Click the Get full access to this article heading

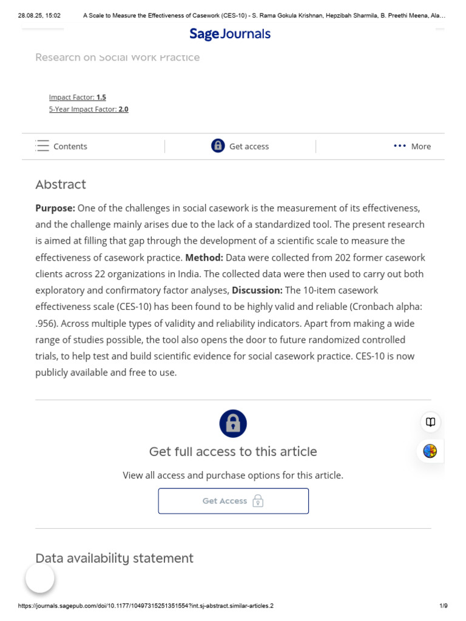tap(233, 451)
